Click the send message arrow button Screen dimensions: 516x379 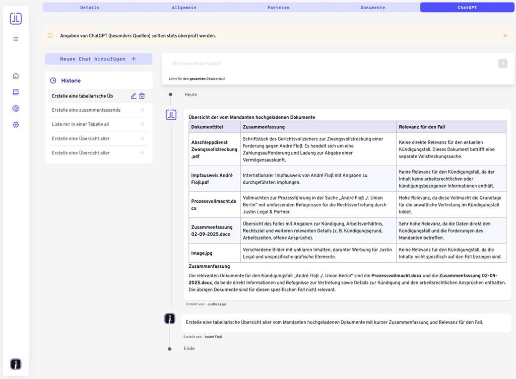click(x=502, y=63)
